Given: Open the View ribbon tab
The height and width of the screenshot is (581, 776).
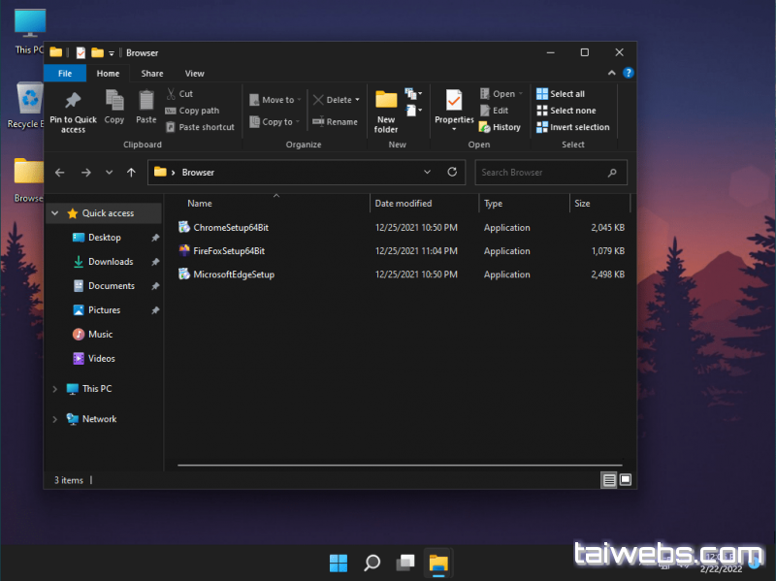Looking at the screenshot, I should (195, 74).
